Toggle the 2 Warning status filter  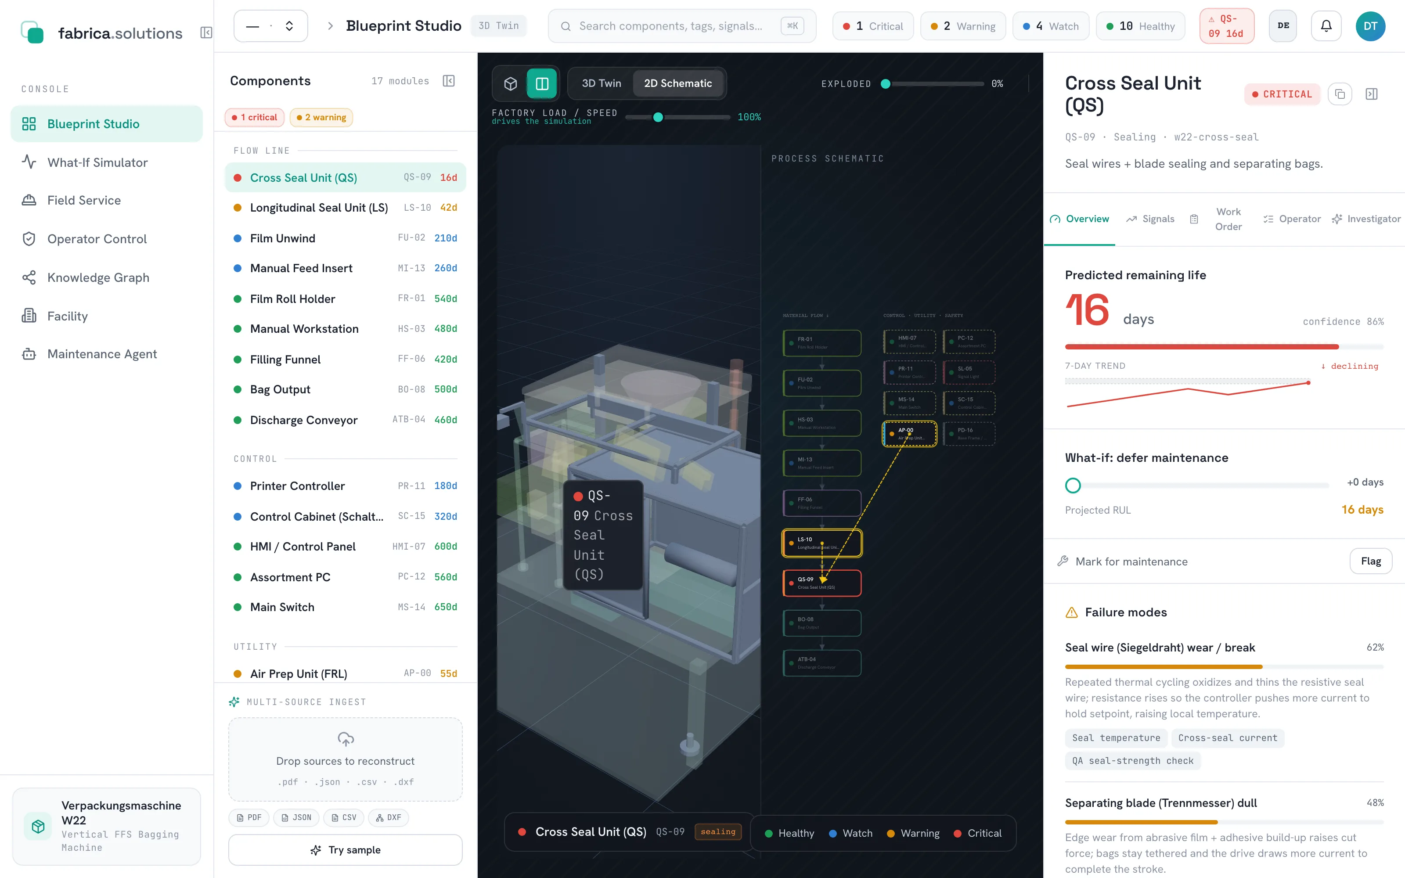[962, 26]
